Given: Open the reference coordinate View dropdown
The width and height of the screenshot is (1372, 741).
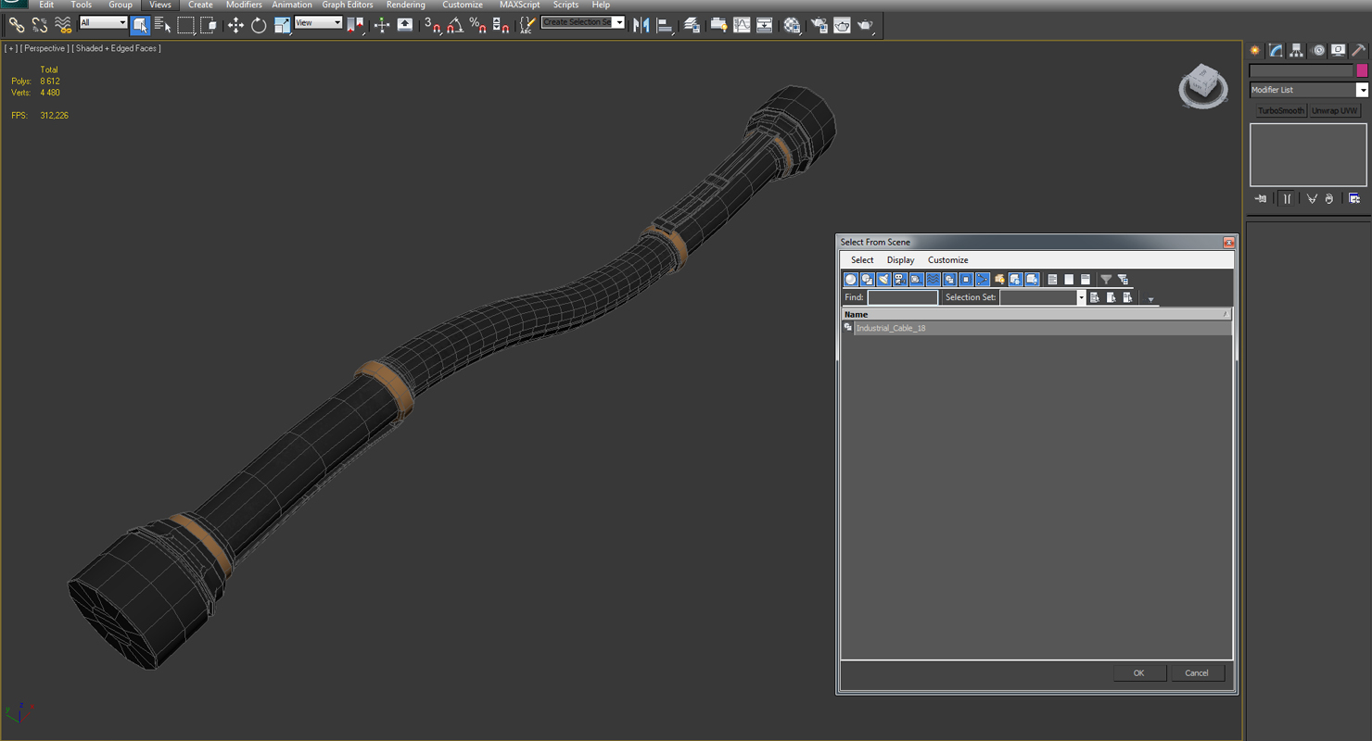Looking at the screenshot, I should [x=318, y=22].
